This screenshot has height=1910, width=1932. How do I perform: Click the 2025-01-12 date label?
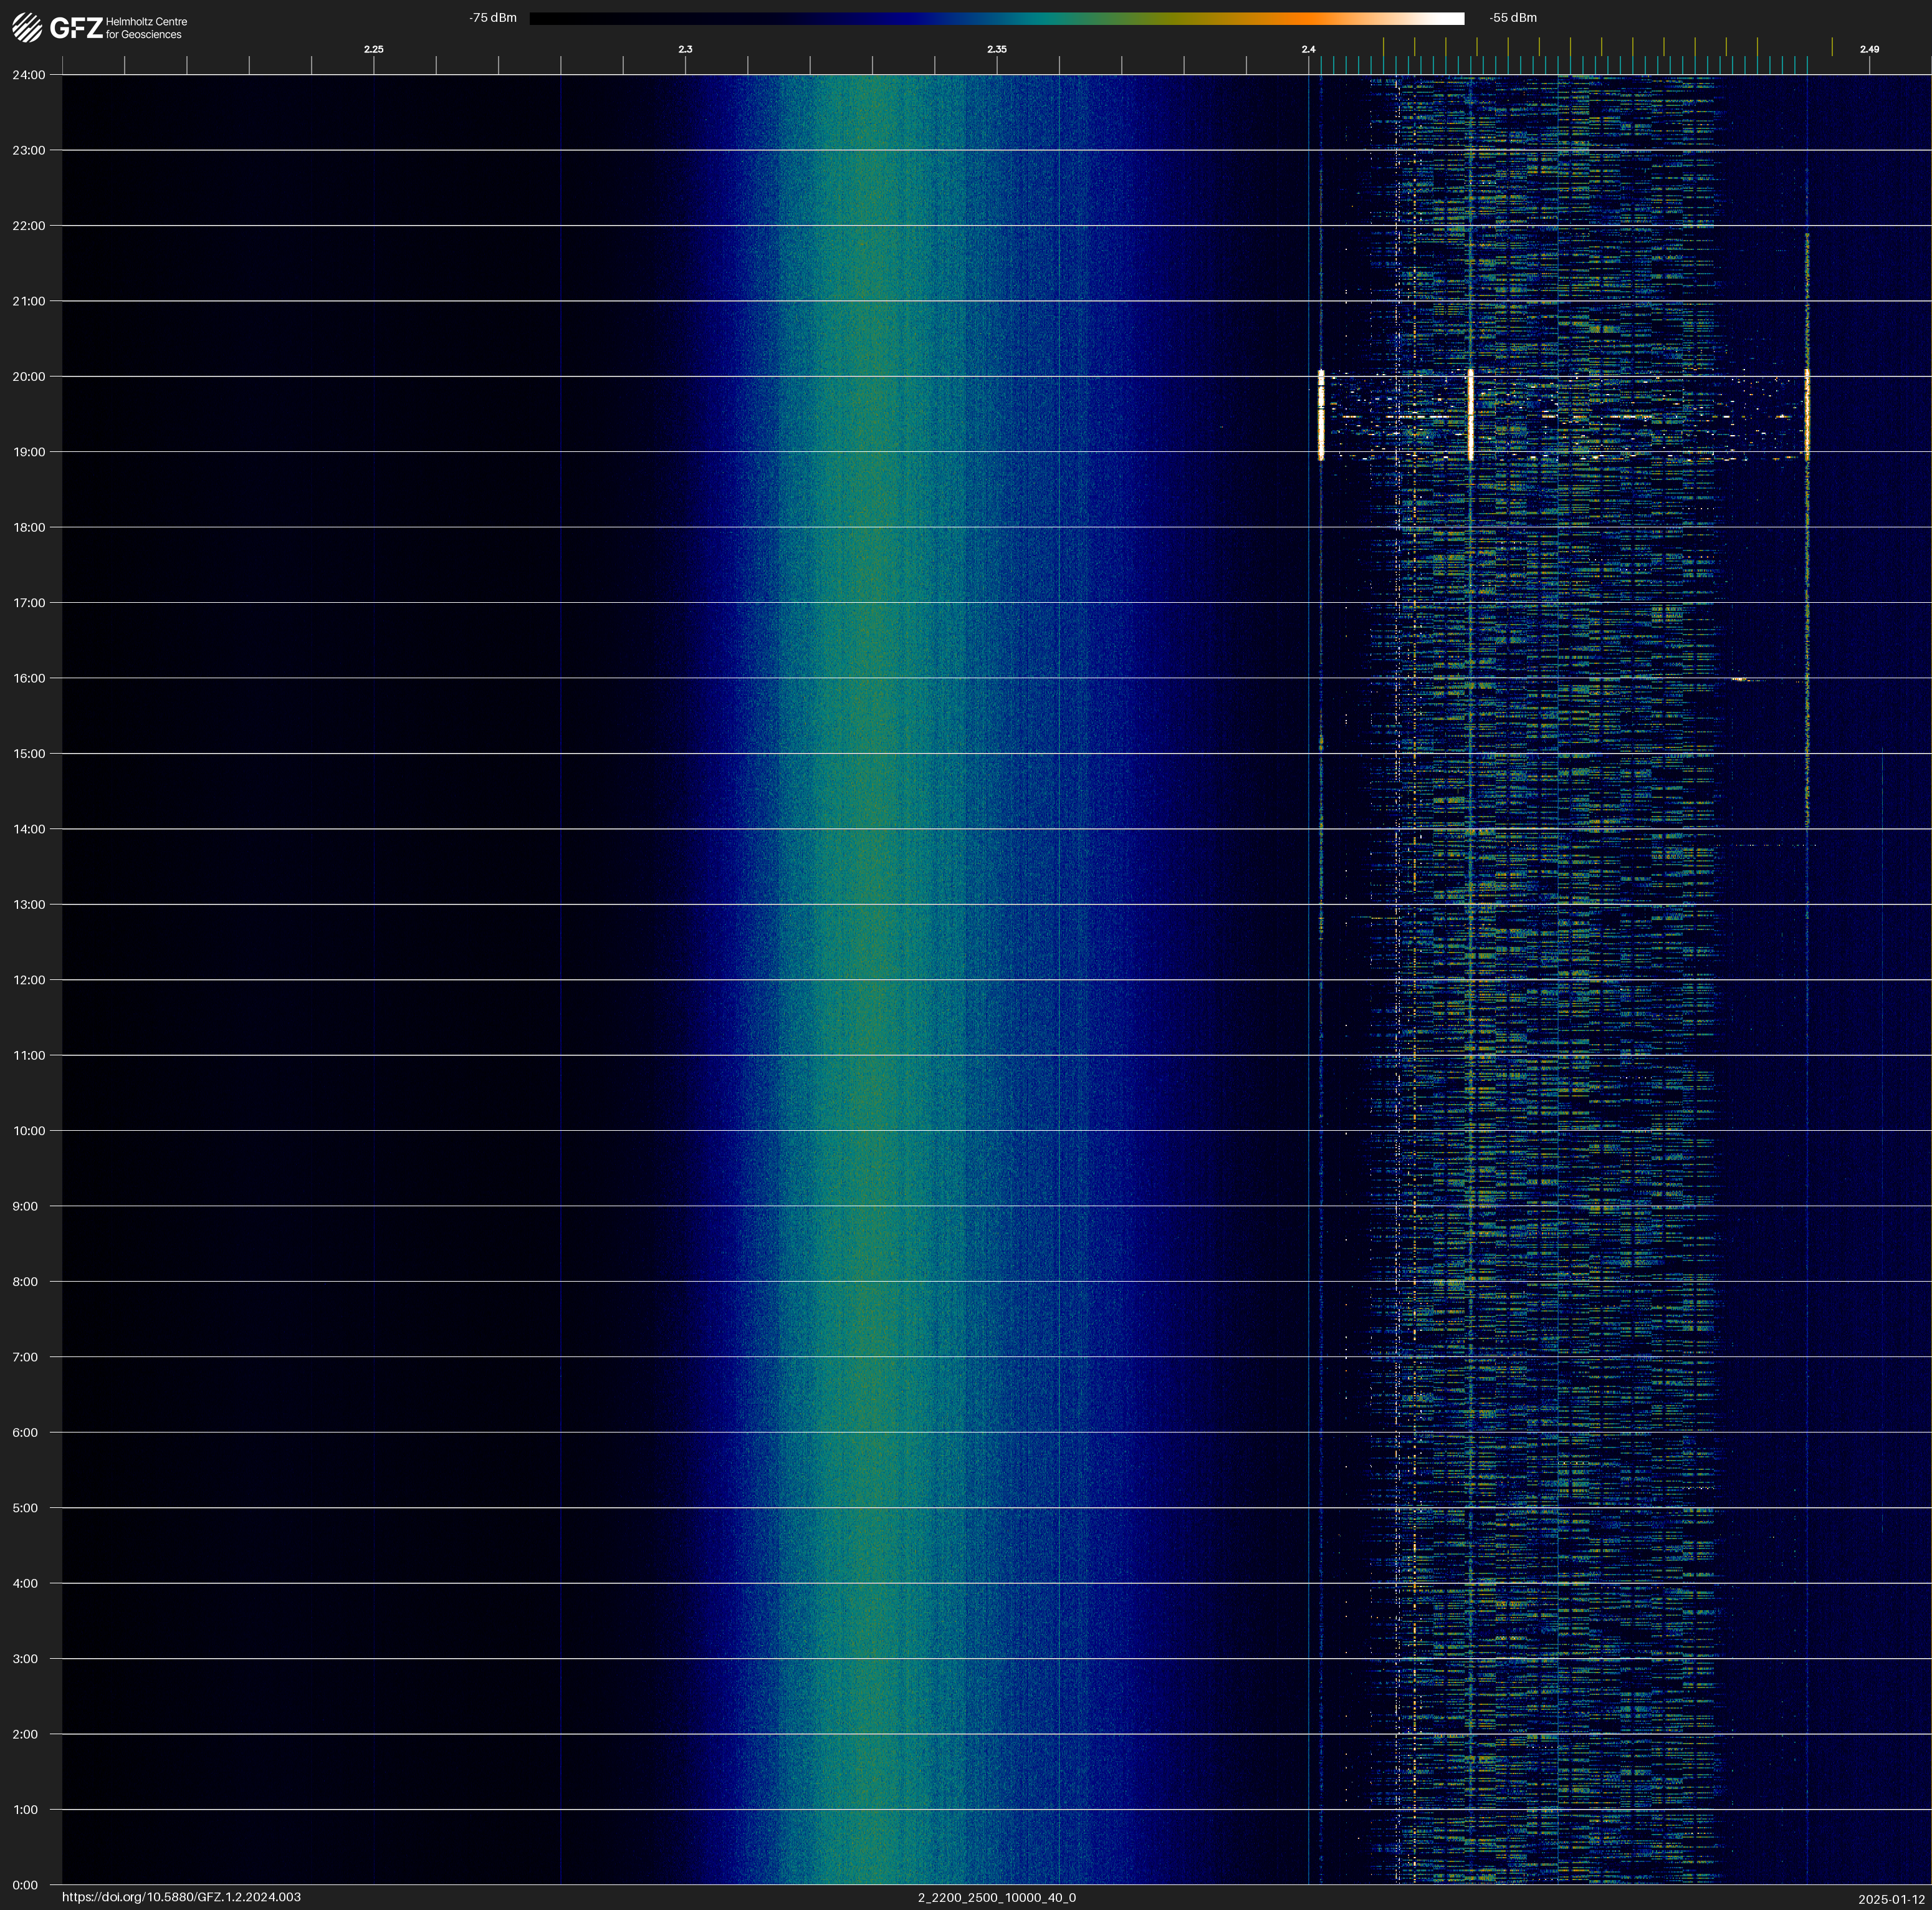pos(1891,1899)
